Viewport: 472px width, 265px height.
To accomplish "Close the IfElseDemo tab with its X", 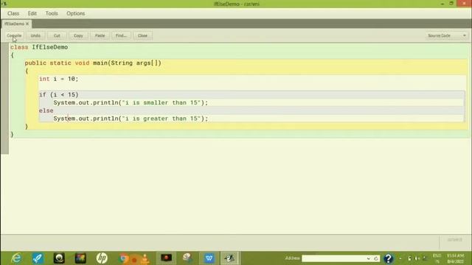I will pos(27,24).
